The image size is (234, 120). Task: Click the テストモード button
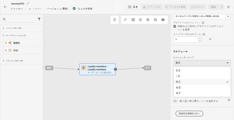click(197, 7)
